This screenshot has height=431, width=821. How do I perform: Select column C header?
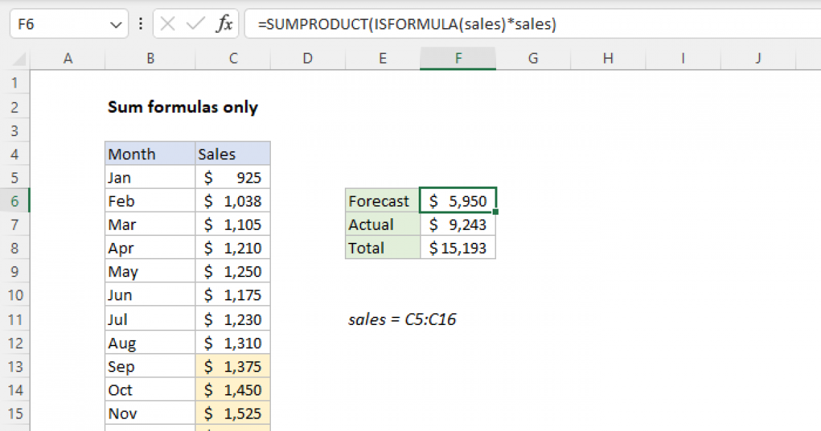[233, 58]
